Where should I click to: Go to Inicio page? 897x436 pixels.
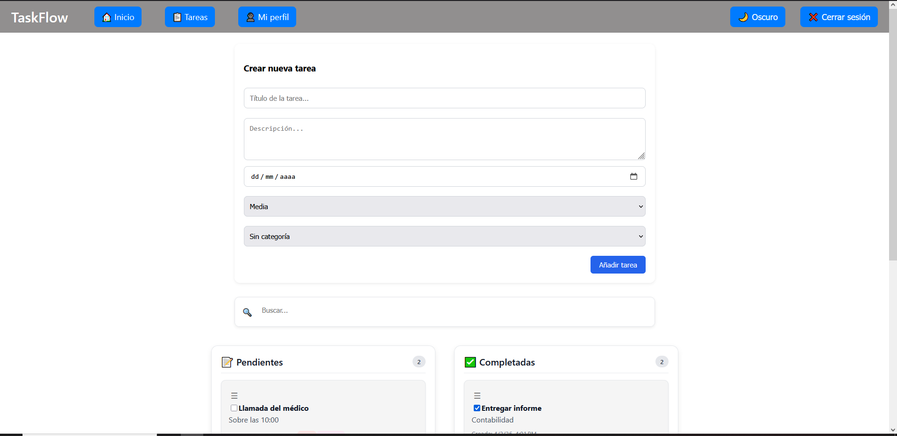tap(118, 17)
